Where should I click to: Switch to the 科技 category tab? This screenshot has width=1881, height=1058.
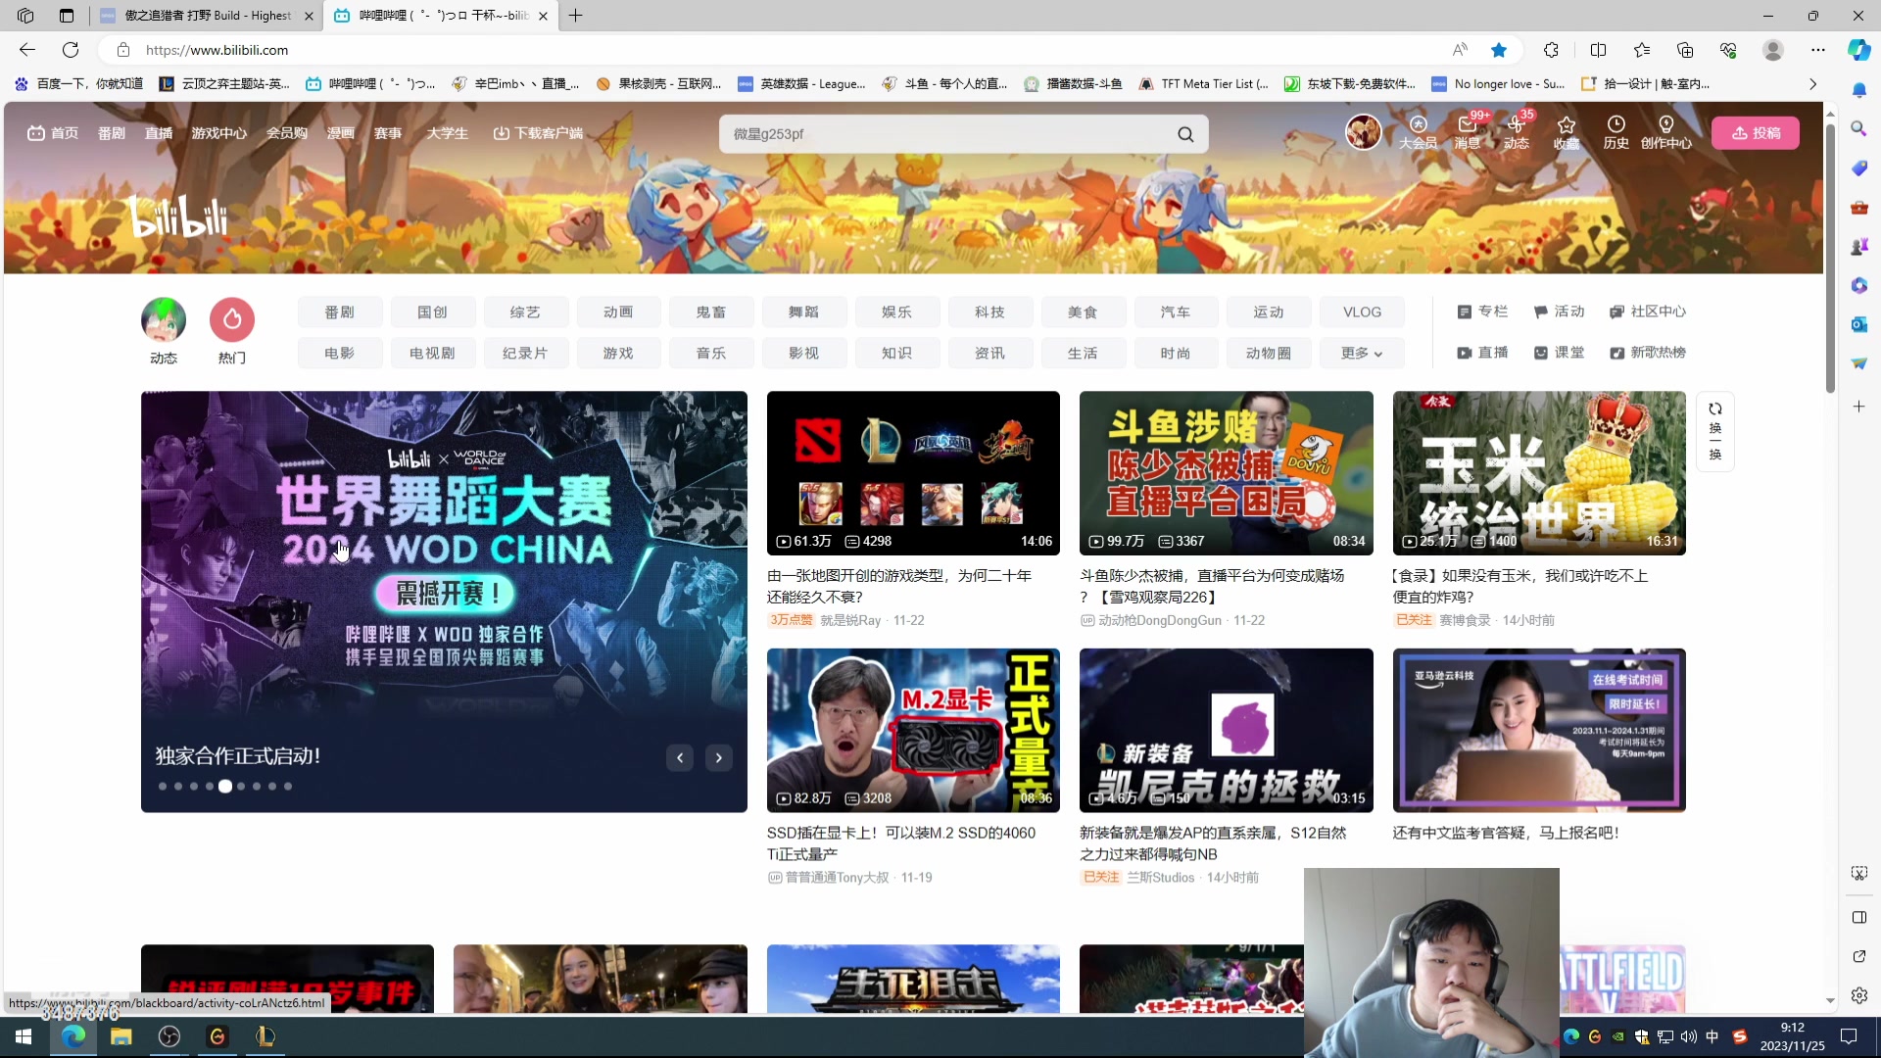pyautogui.click(x=989, y=312)
